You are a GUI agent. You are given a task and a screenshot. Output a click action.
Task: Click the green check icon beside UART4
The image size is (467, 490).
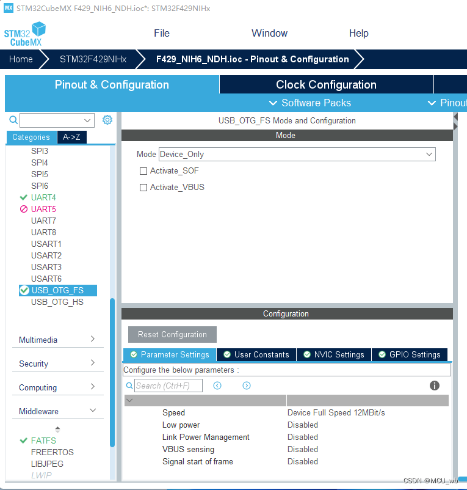click(x=23, y=197)
